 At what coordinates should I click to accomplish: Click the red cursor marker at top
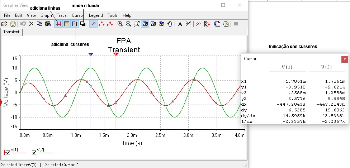pyautogui.click(x=116, y=54)
